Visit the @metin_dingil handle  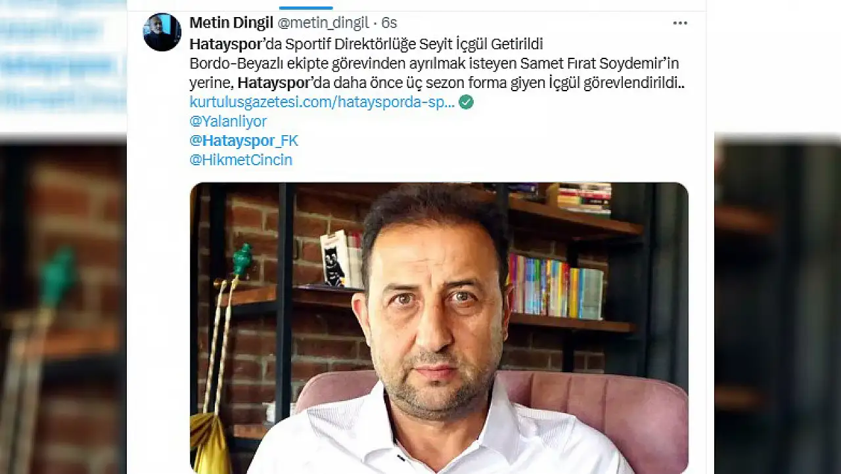[323, 23]
